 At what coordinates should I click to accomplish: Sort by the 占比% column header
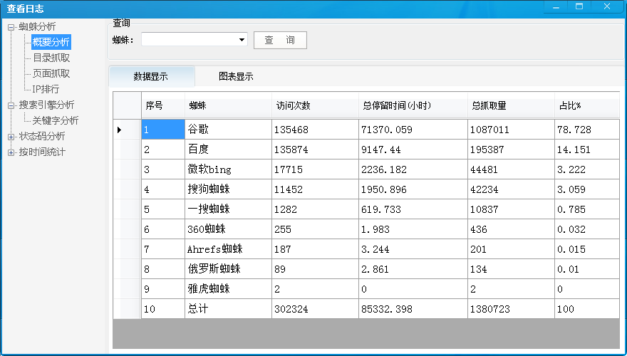tap(587, 105)
